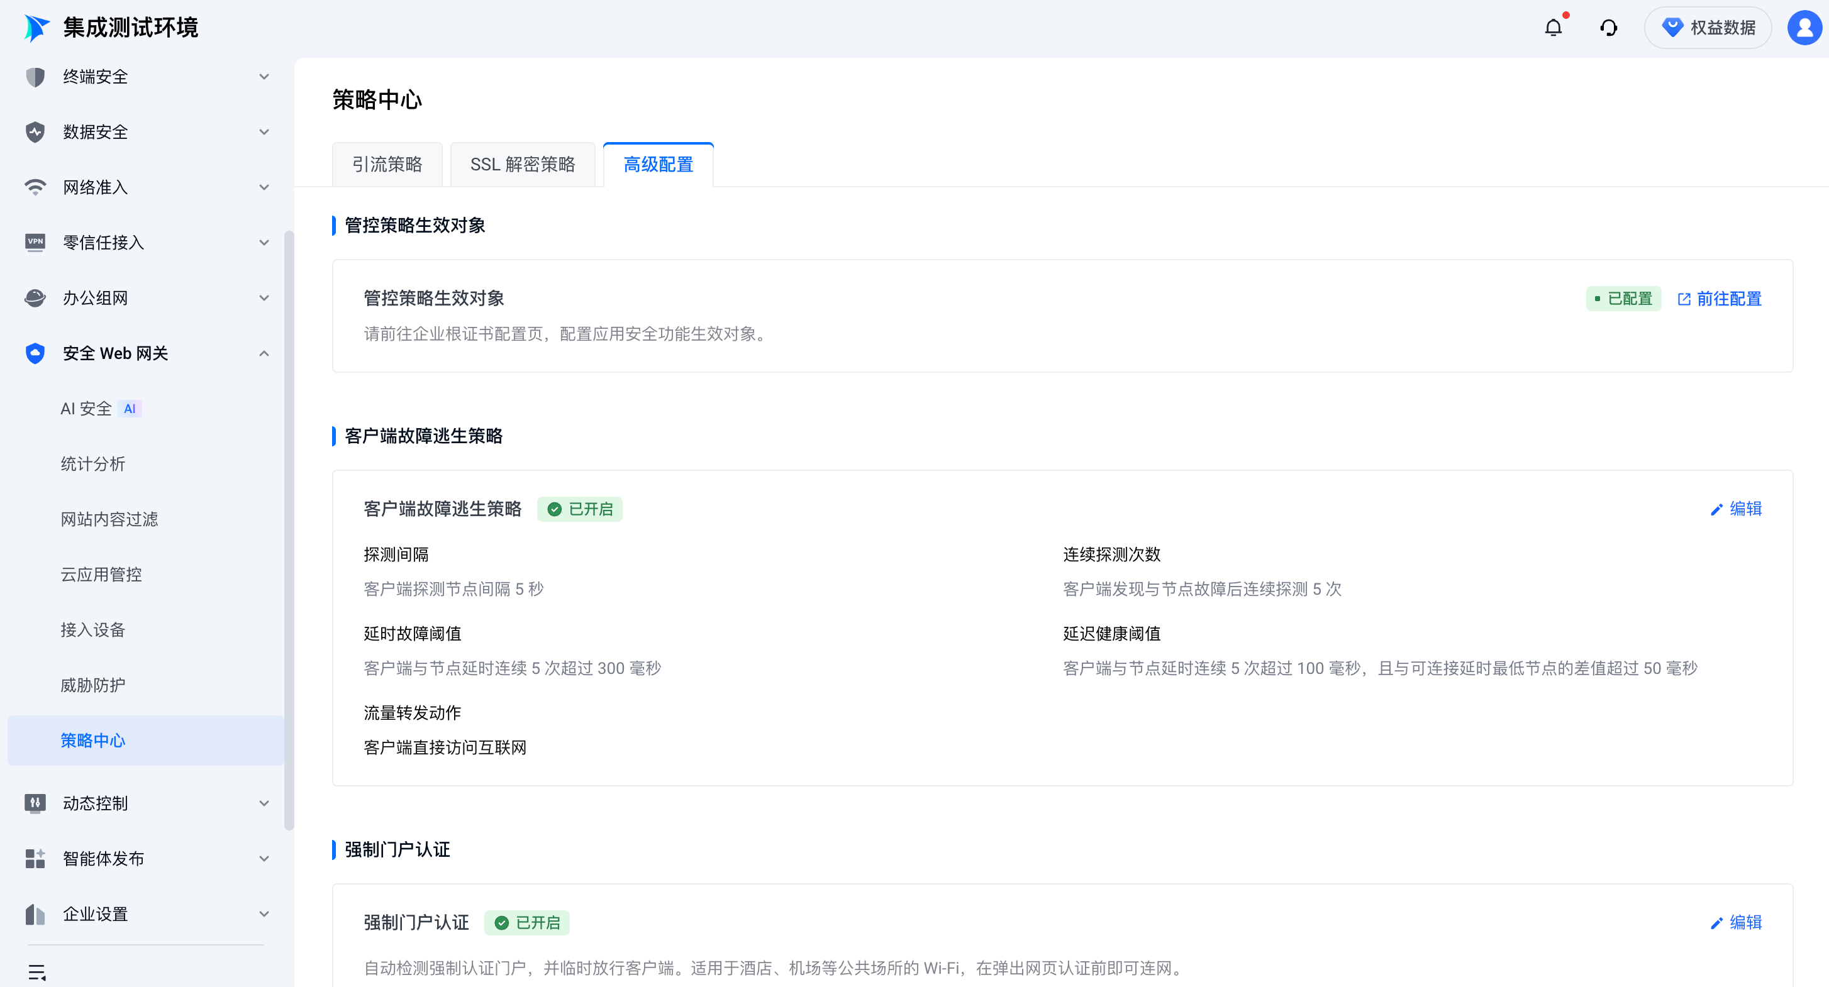This screenshot has height=987, width=1829.
Task: Edit 客户端故障逃生策略 settings
Action: coord(1736,509)
